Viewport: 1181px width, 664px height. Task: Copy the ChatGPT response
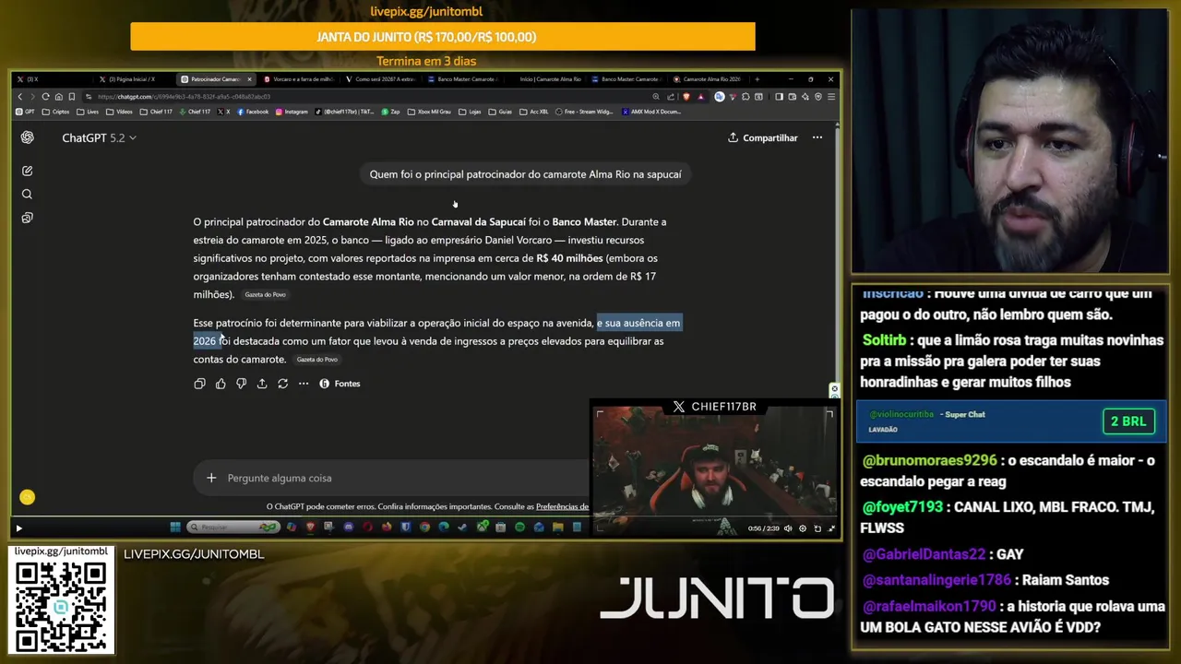[x=199, y=384]
